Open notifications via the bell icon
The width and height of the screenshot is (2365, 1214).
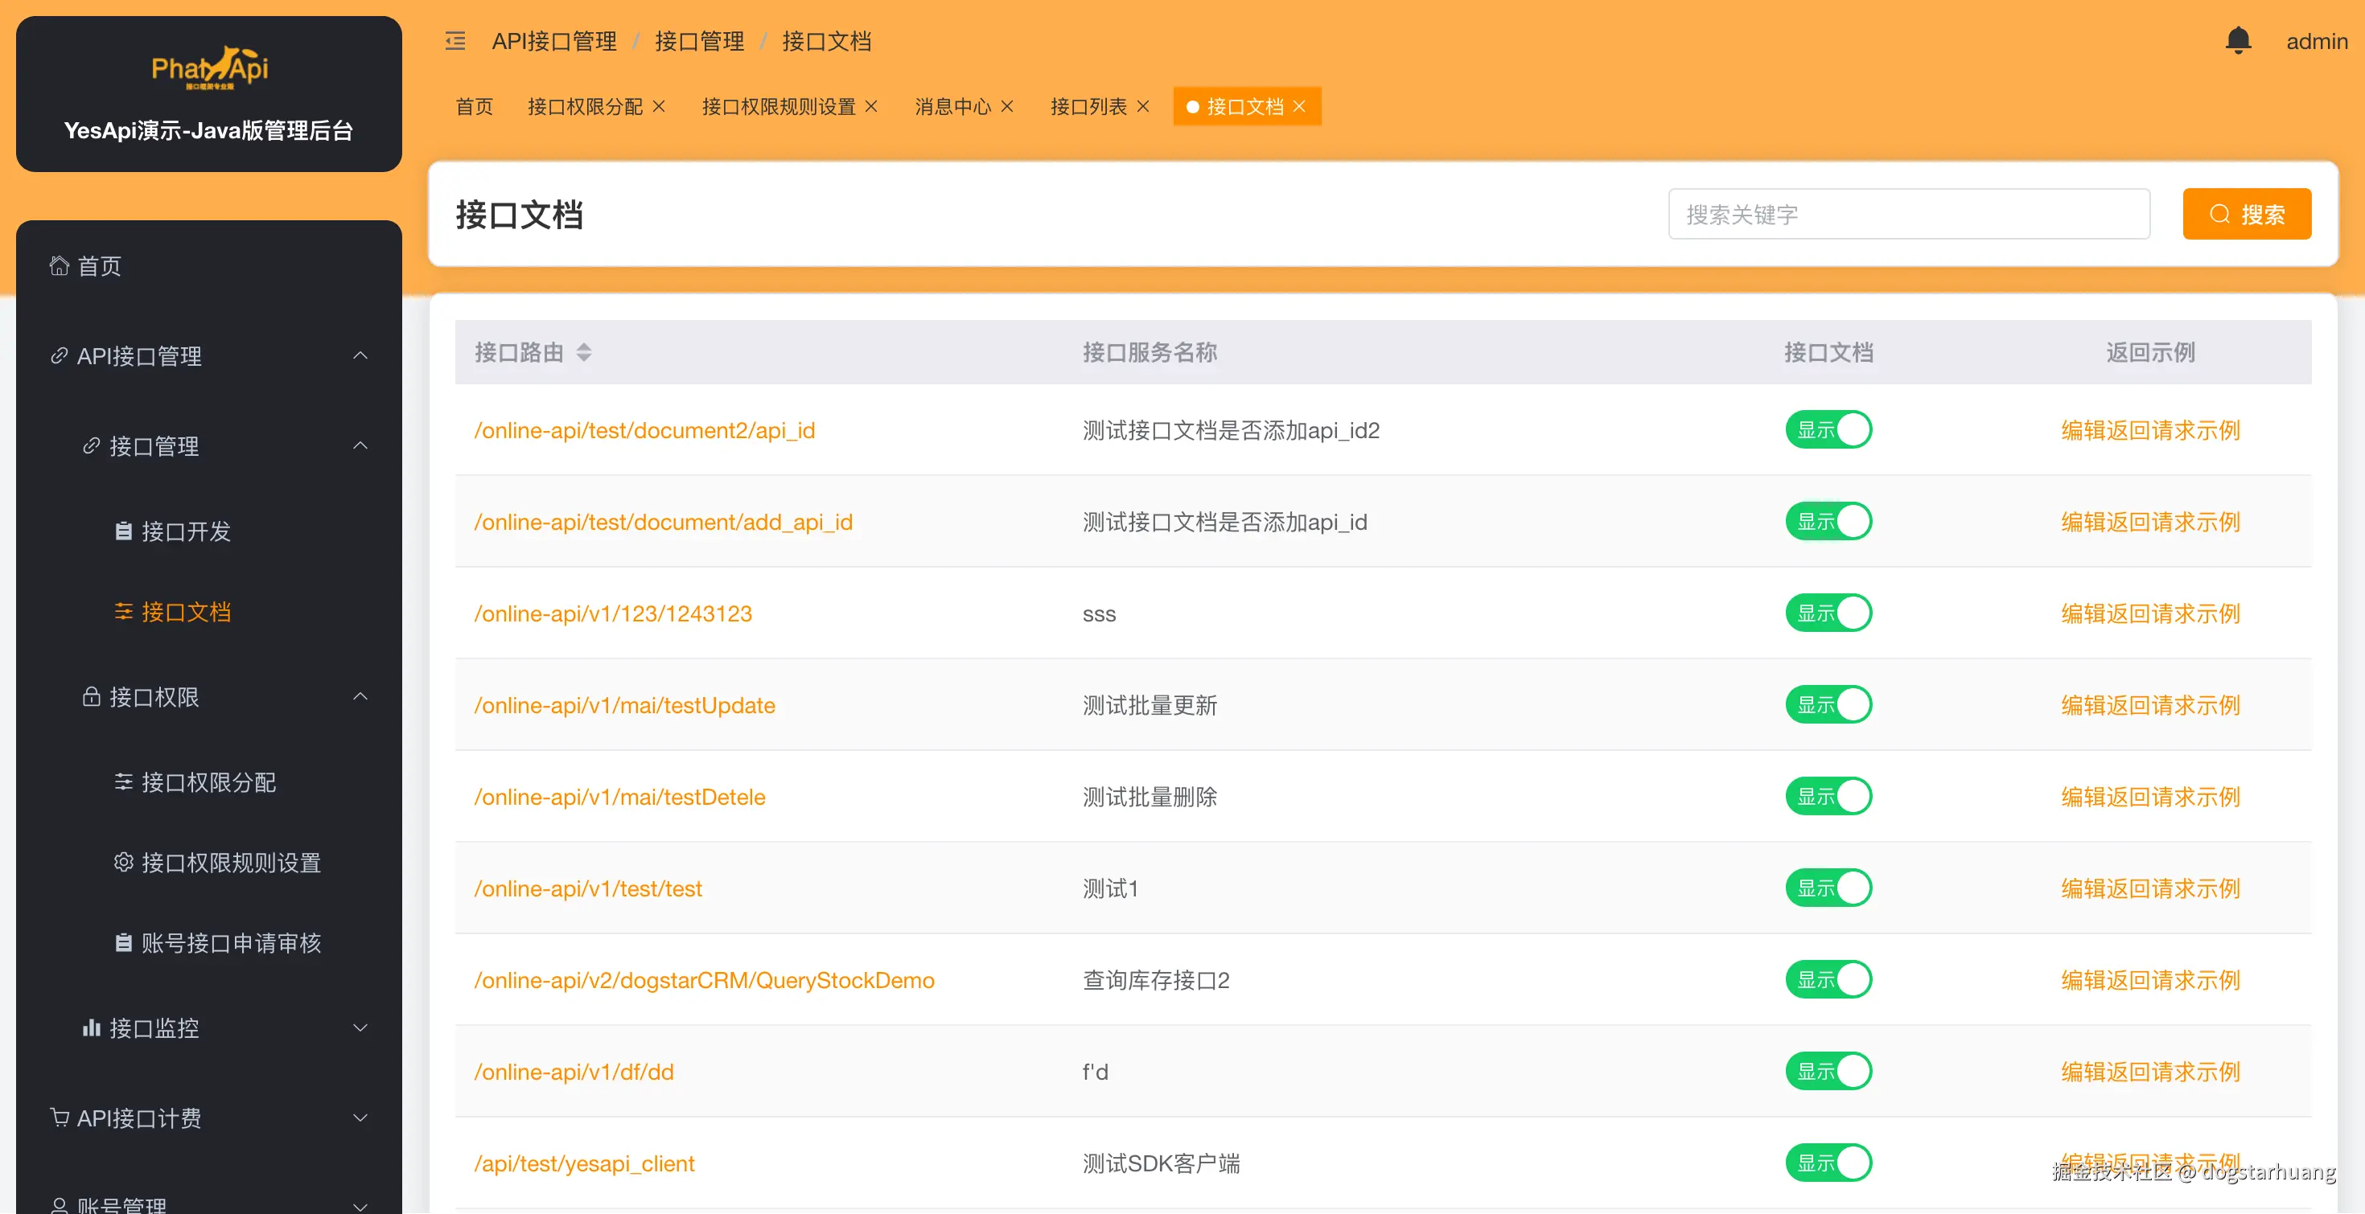click(2237, 41)
